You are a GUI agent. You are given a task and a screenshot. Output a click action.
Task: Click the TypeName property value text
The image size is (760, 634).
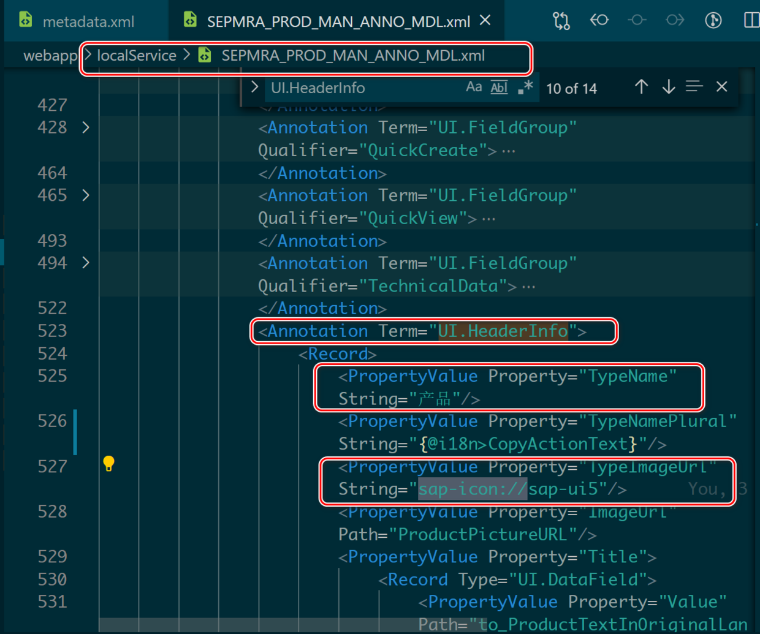[627, 376]
